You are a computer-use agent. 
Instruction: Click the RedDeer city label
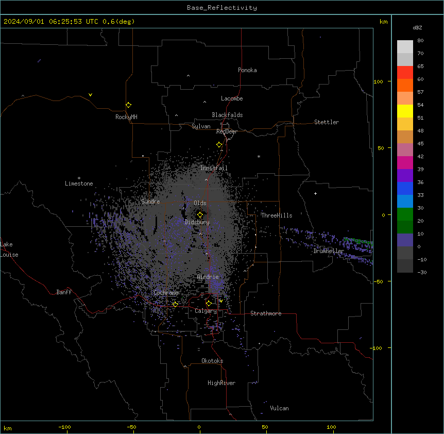227,131
